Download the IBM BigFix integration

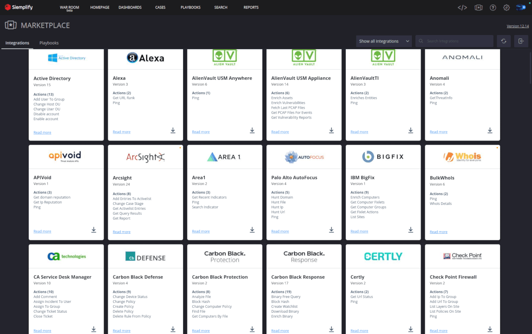point(411,230)
